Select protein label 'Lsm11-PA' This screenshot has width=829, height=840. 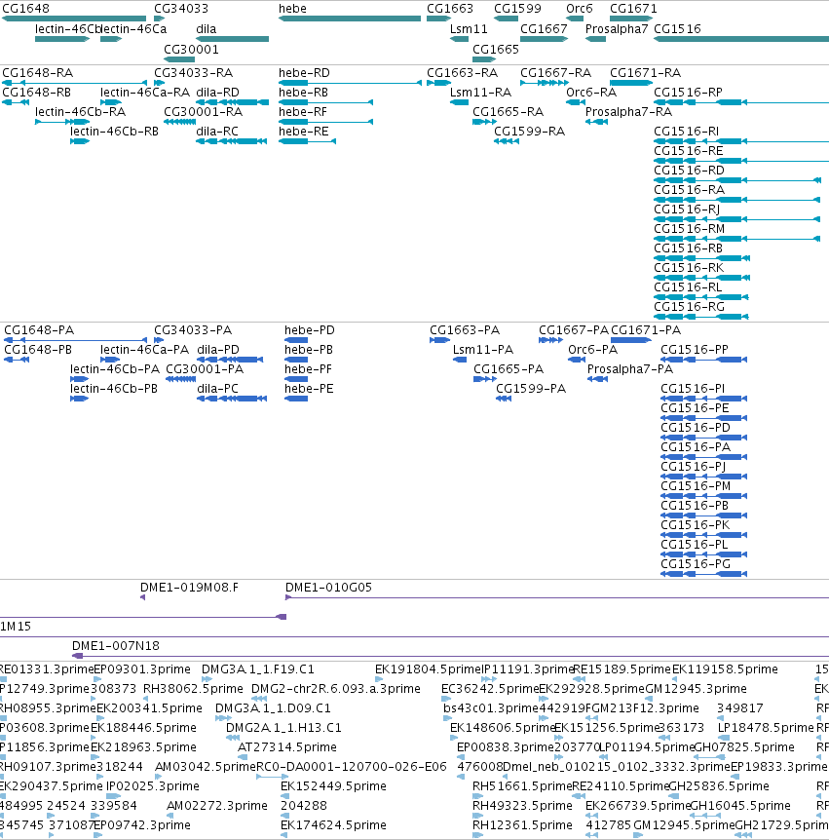click(483, 349)
